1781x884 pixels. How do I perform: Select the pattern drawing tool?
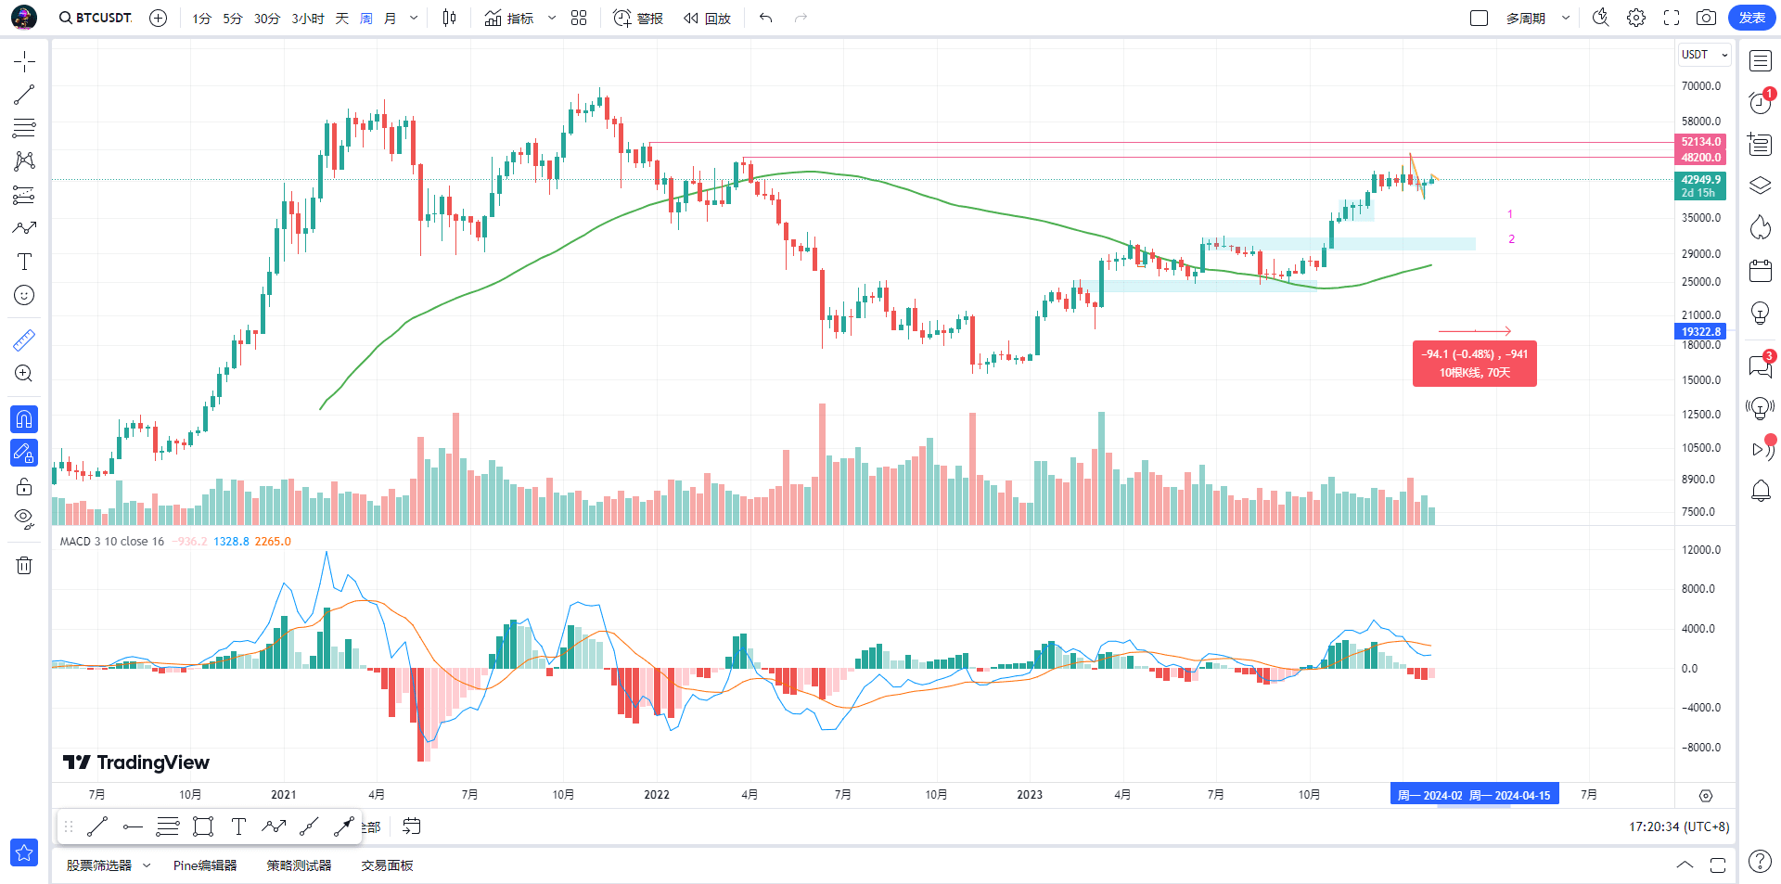pyautogui.click(x=24, y=161)
